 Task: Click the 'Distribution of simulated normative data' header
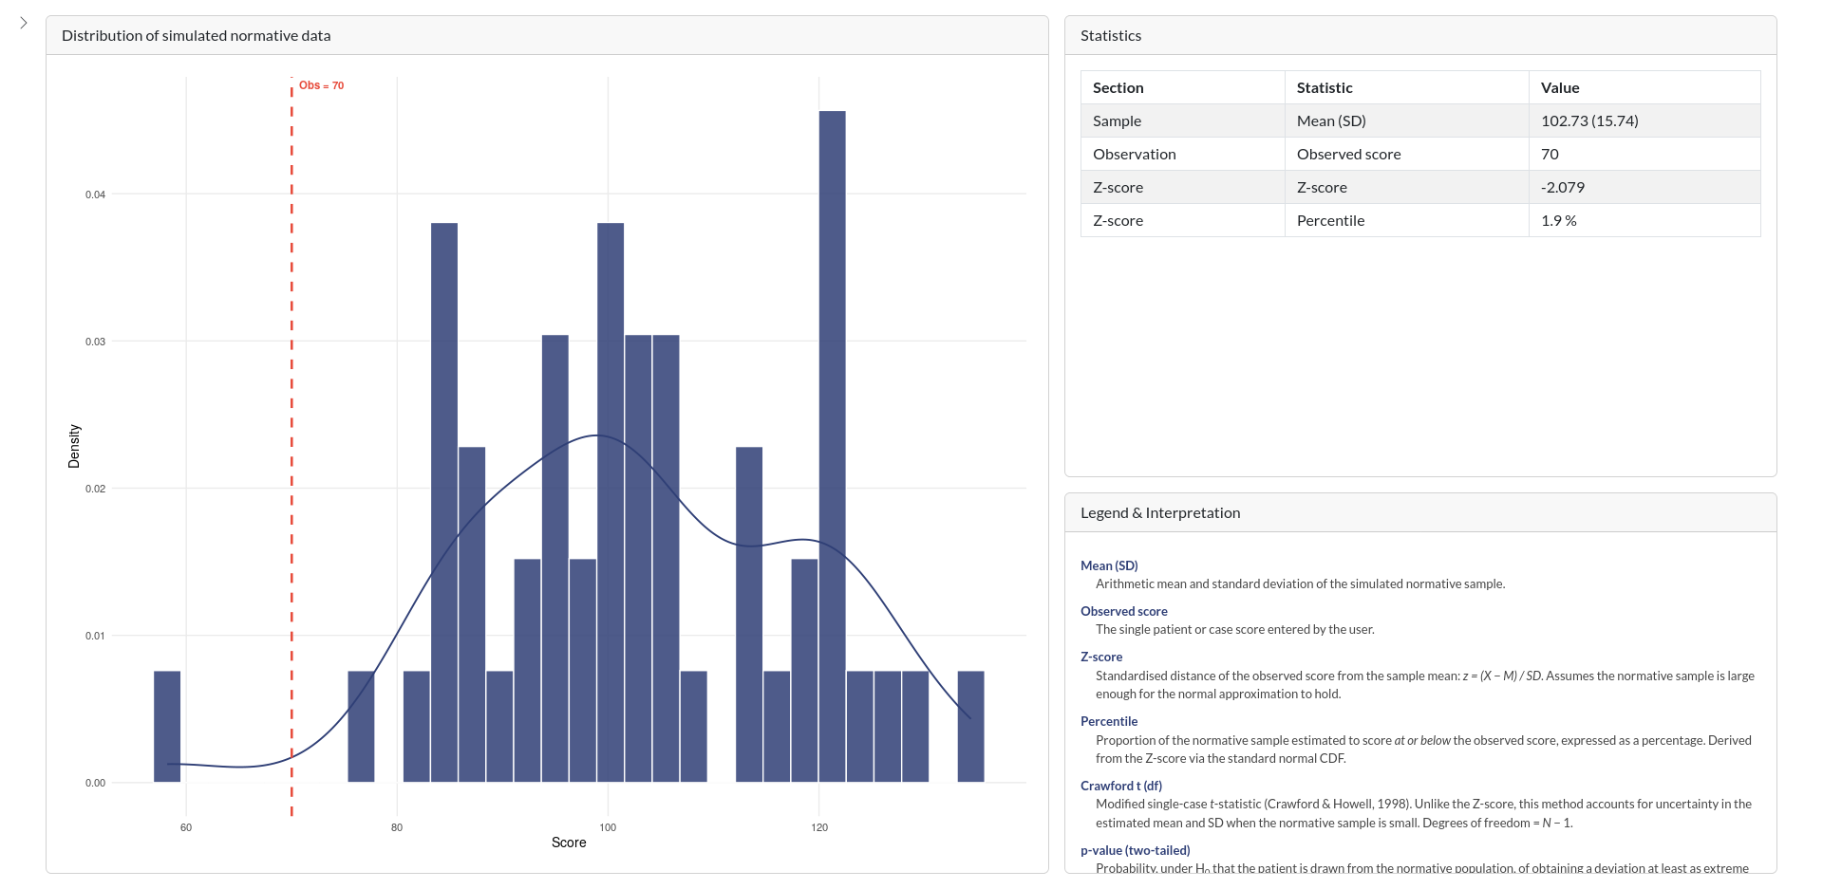pyautogui.click(x=197, y=36)
